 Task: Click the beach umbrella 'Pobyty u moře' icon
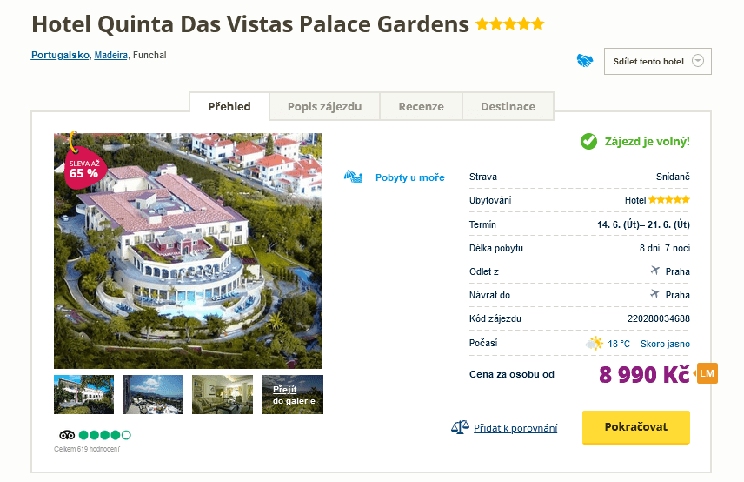click(x=353, y=177)
